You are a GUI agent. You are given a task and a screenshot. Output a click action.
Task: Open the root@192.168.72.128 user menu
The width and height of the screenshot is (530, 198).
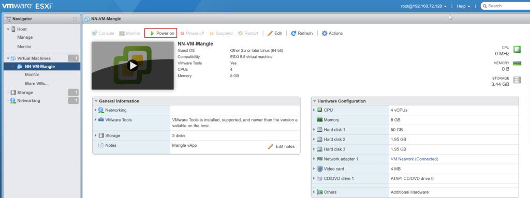424,6
